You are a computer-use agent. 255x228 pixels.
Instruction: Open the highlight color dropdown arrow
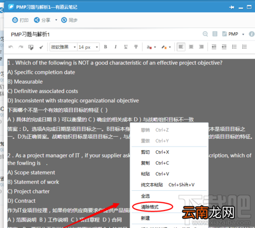click(170, 47)
